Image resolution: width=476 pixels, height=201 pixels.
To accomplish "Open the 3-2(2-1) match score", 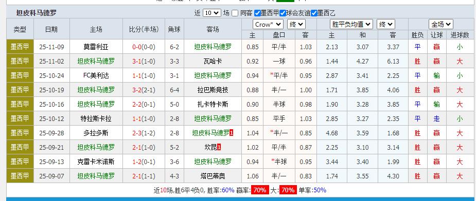I will coord(144,90).
